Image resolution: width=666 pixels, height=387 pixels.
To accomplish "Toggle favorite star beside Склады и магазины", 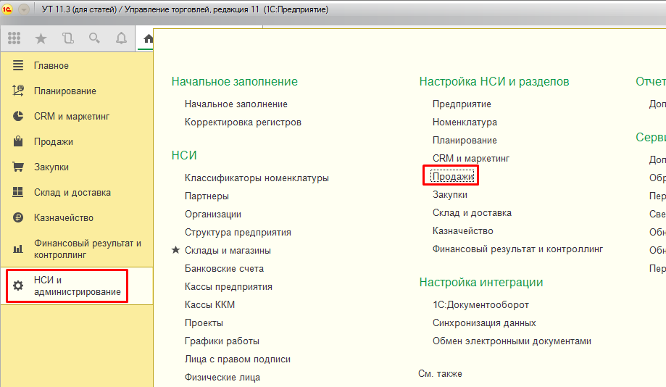I will coord(175,250).
